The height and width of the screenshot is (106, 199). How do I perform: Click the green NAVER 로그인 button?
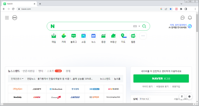coord(161,79)
